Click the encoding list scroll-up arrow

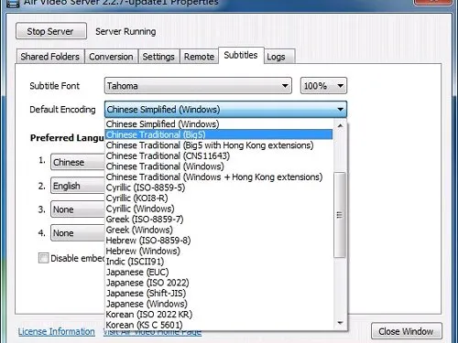(340, 125)
